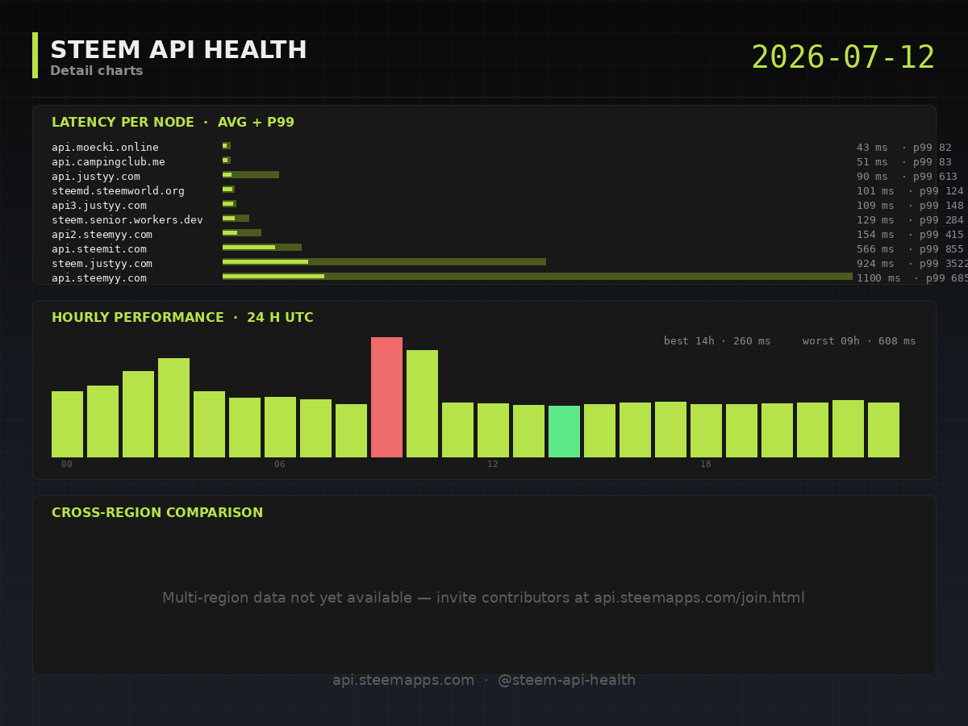Click the bar above the 06 label
Screen dimensions: 968x726
click(280, 427)
